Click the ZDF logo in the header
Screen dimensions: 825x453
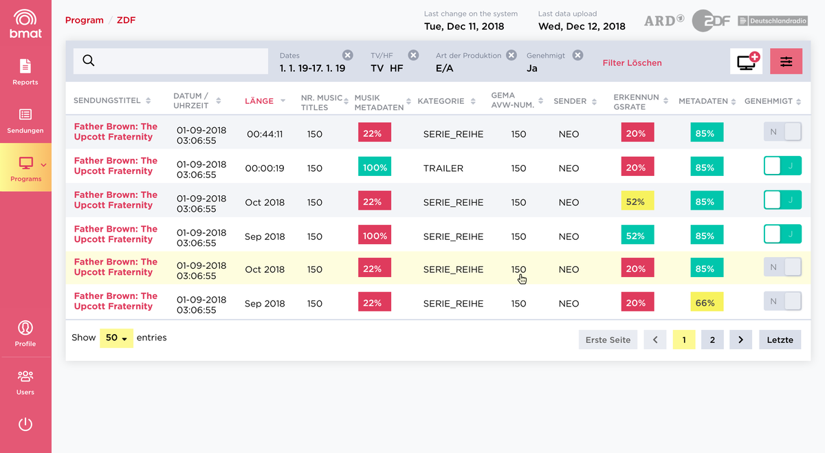[x=711, y=21]
